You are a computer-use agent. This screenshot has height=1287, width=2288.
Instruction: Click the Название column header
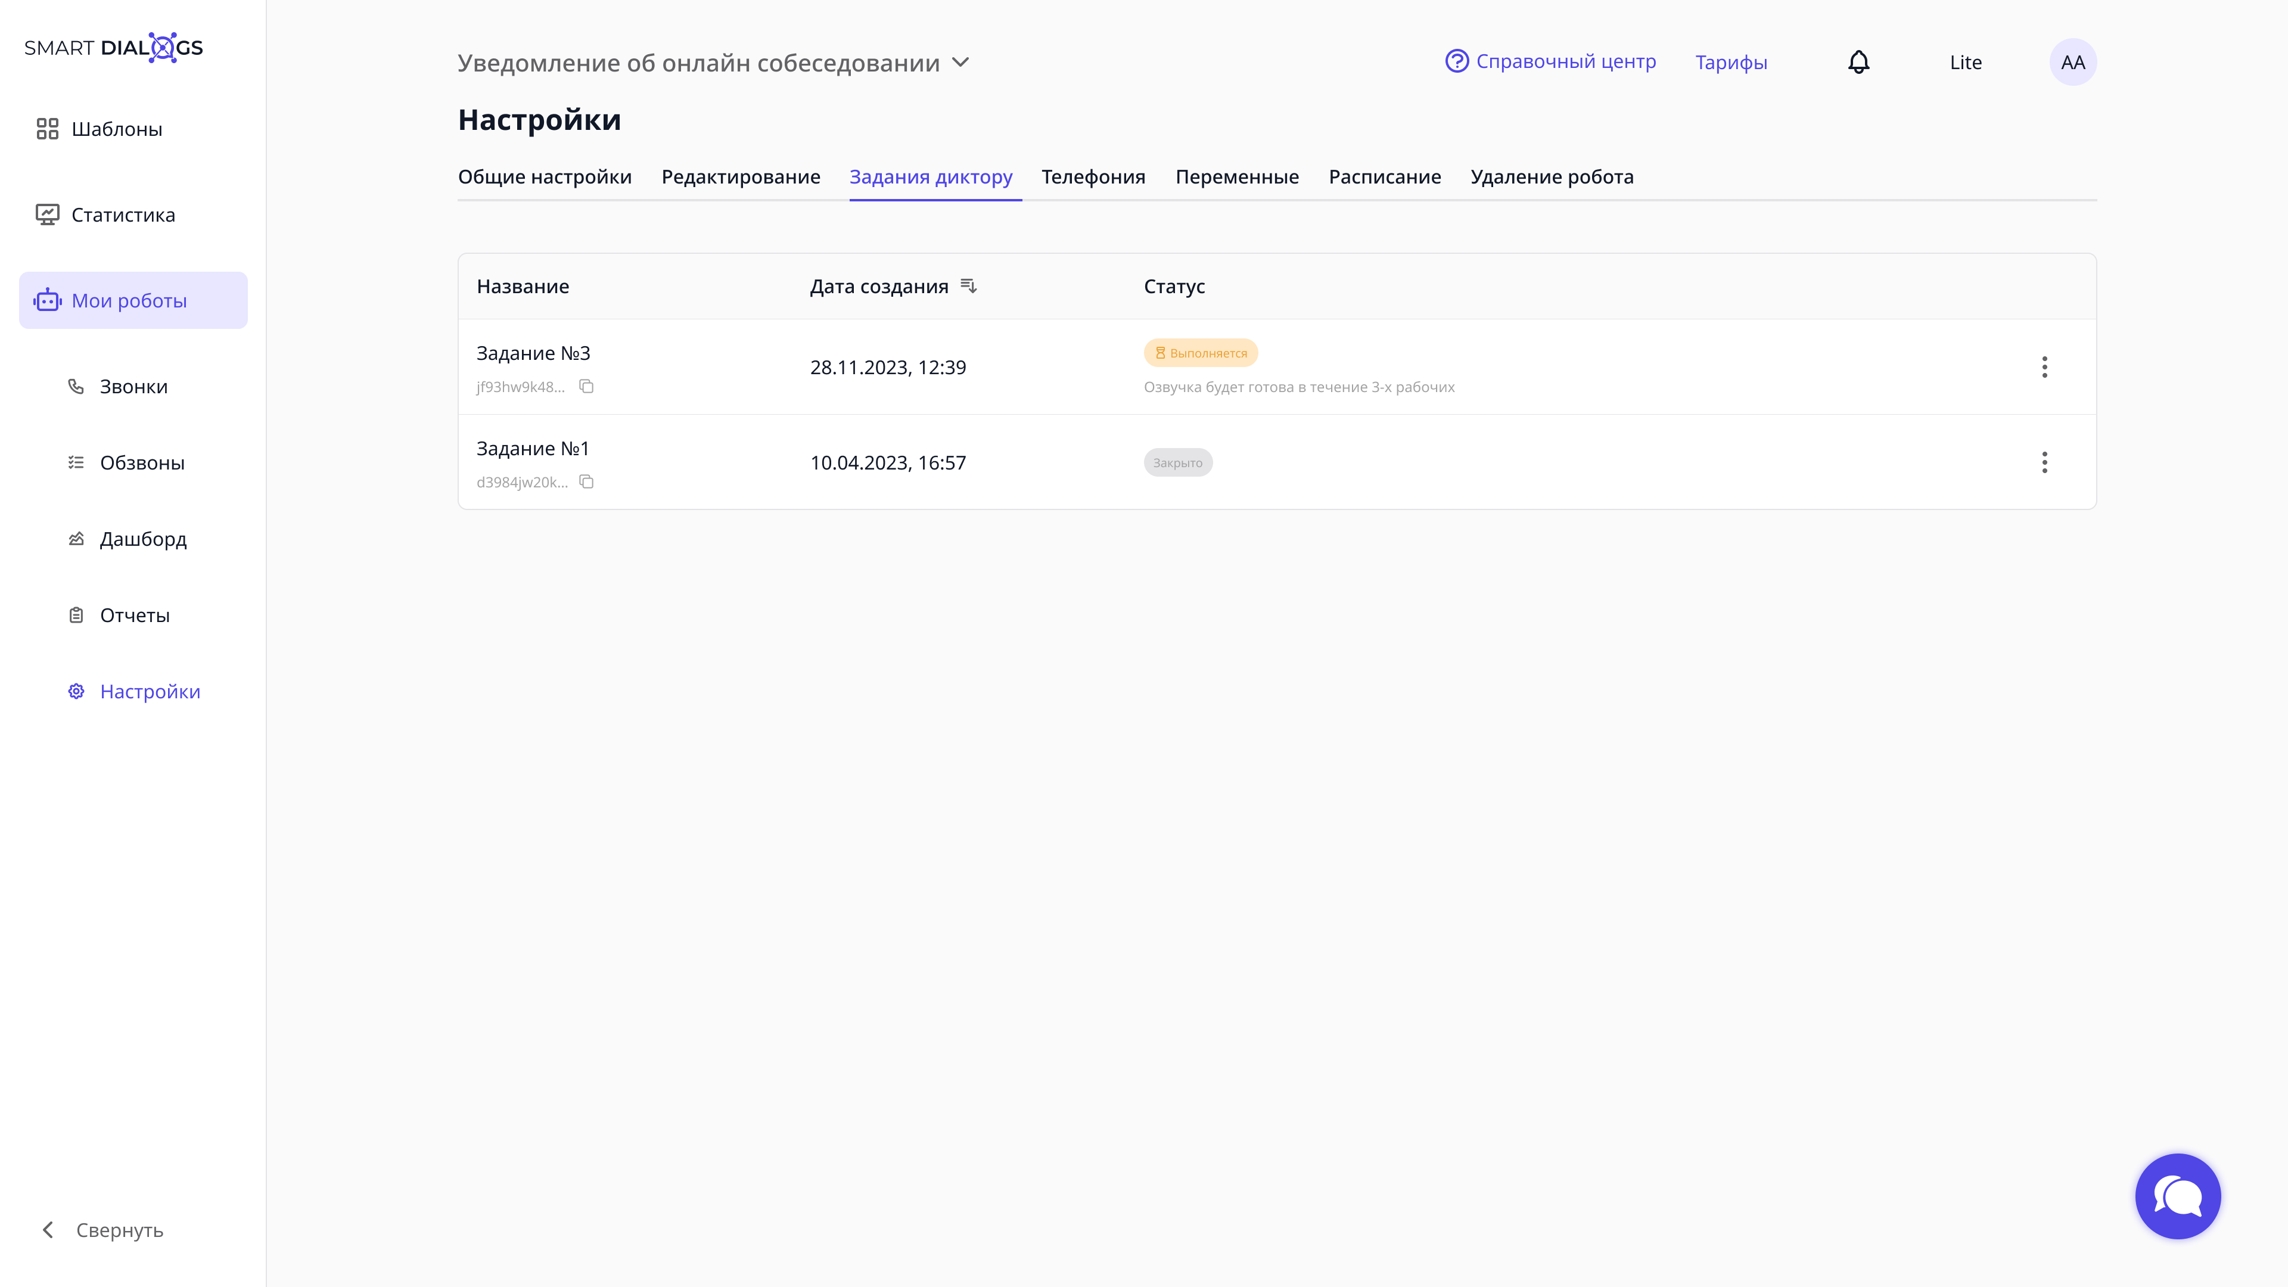point(523,286)
